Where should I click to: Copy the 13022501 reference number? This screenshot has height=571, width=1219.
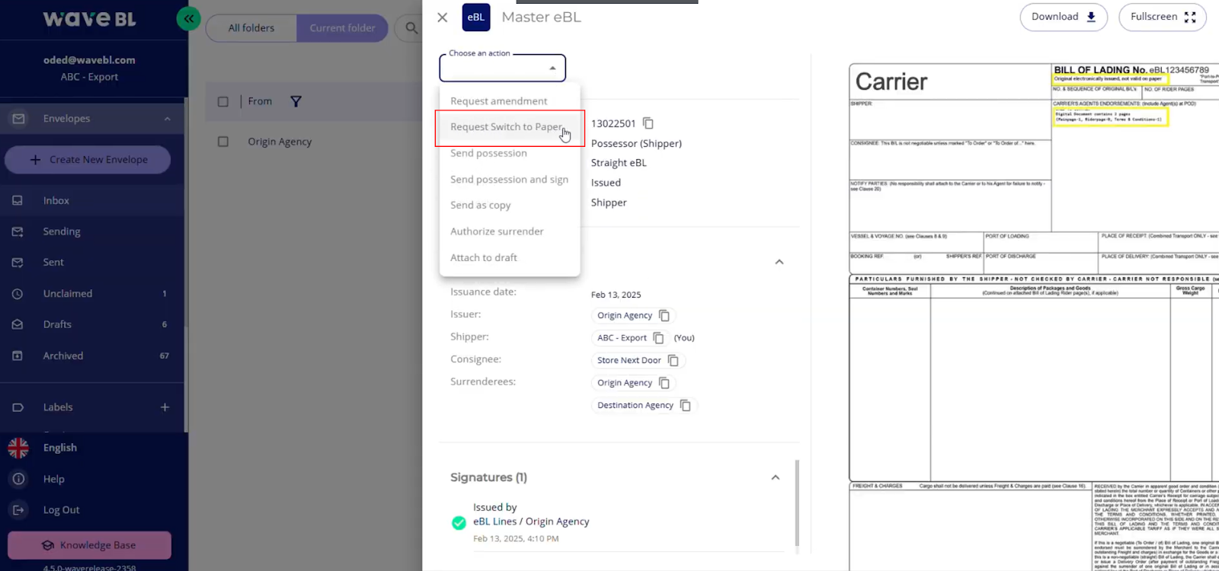648,123
